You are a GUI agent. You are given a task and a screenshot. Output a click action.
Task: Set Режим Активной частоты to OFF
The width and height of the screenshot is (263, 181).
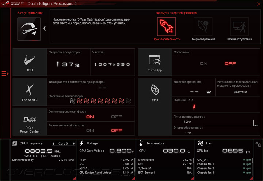click(117, 130)
